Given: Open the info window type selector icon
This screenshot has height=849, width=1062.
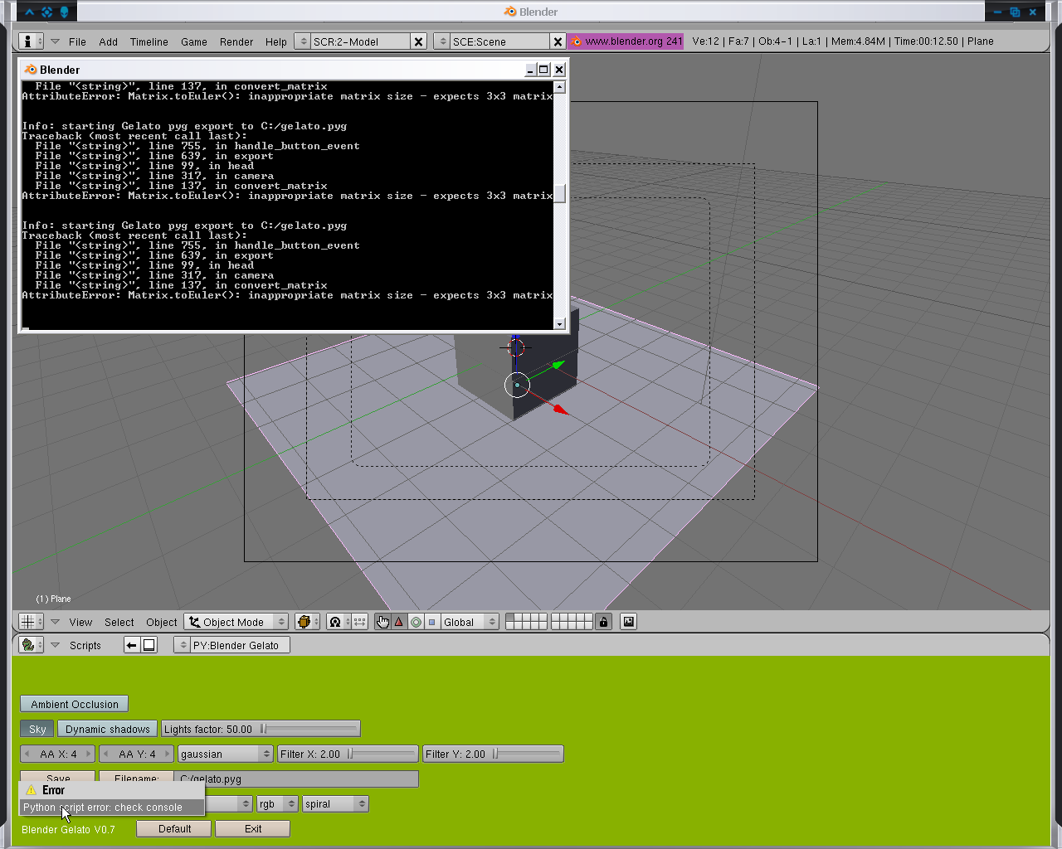Looking at the screenshot, I should point(31,41).
